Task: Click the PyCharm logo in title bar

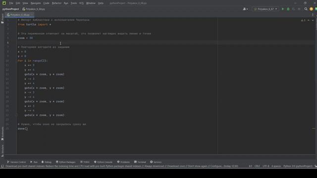Action: click(x=4, y=3)
